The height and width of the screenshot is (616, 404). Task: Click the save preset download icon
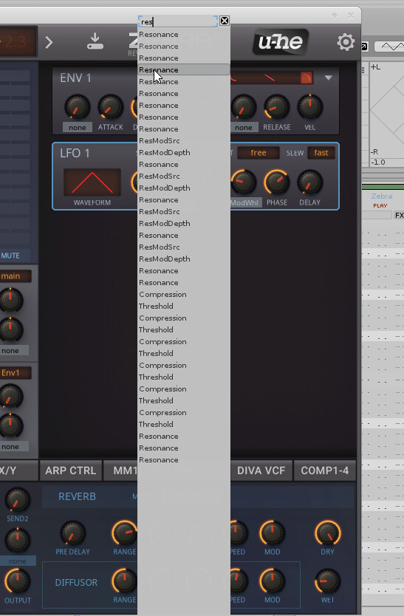coord(95,41)
